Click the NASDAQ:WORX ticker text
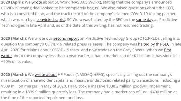 (x=85, y=2)
